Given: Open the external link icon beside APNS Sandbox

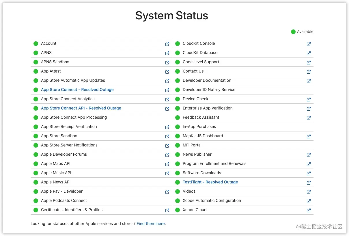Looking at the screenshot, I should coord(167,62).
